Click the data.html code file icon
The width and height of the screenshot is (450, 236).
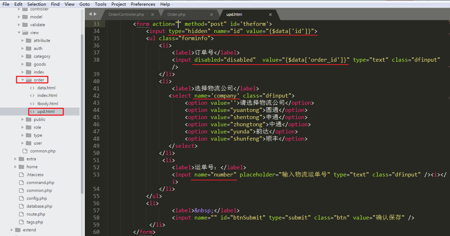(32, 88)
